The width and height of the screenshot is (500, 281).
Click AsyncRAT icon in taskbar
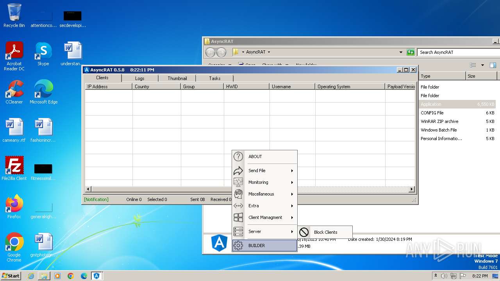pos(96,276)
